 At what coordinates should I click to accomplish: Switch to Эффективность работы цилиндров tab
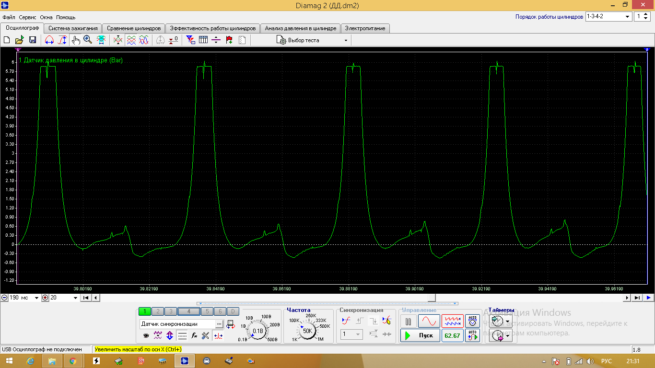(x=213, y=28)
